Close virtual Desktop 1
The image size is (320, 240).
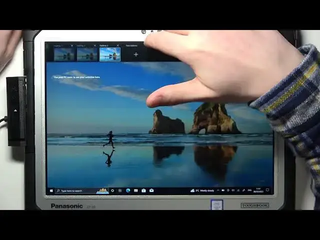pyautogui.click(x=72, y=45)
